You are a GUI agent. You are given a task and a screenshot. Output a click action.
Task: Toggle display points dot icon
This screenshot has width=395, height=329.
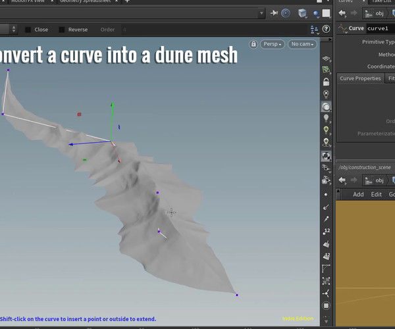tap(326, 195)
